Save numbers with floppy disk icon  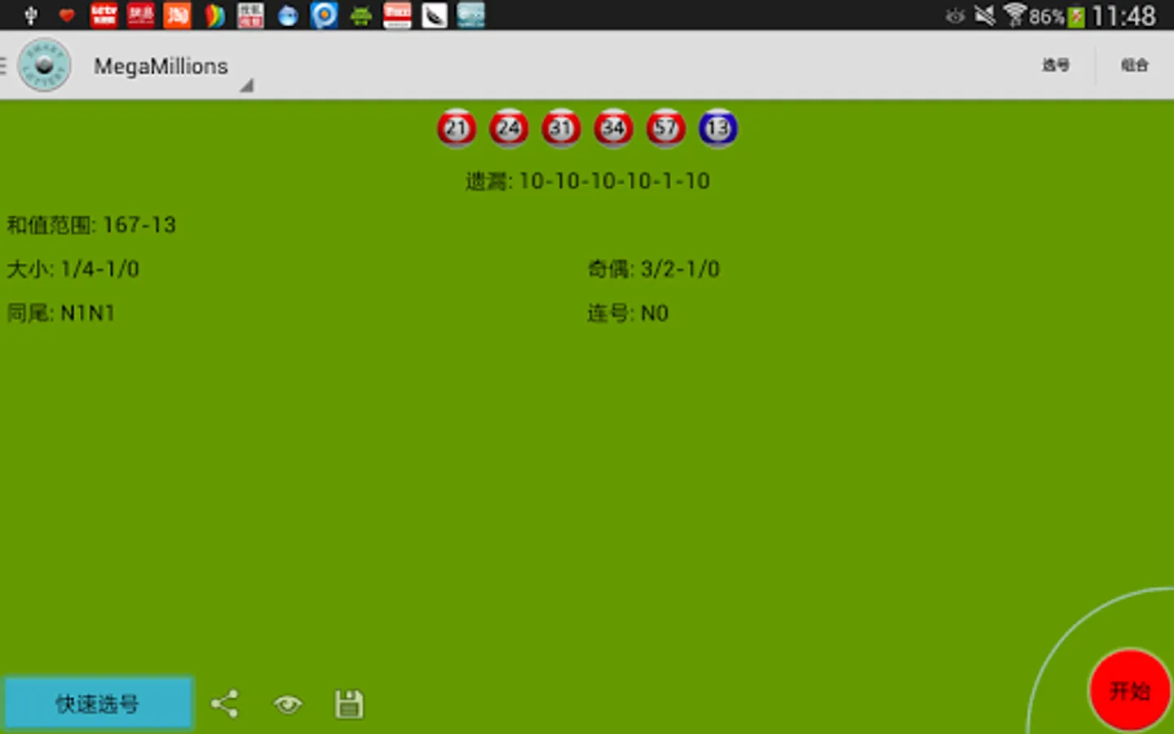pos(349,705)
